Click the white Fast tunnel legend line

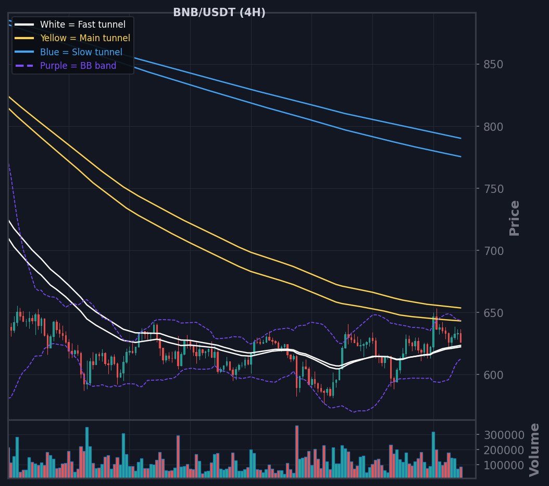click(24, 25)
